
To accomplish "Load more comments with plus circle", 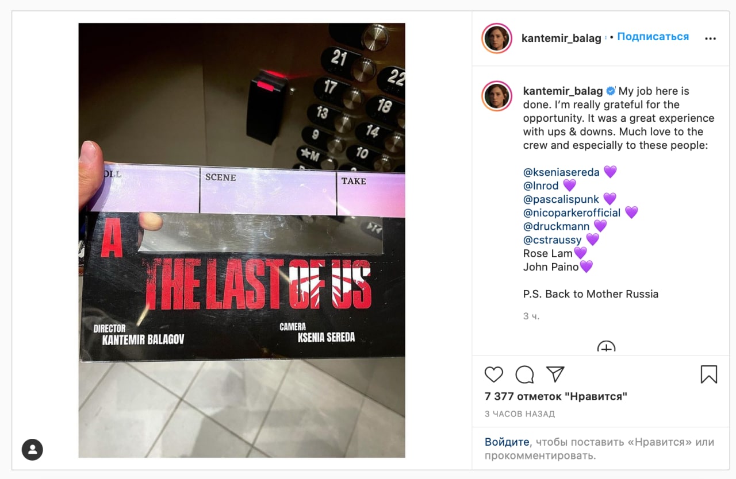I will [606, 347].
